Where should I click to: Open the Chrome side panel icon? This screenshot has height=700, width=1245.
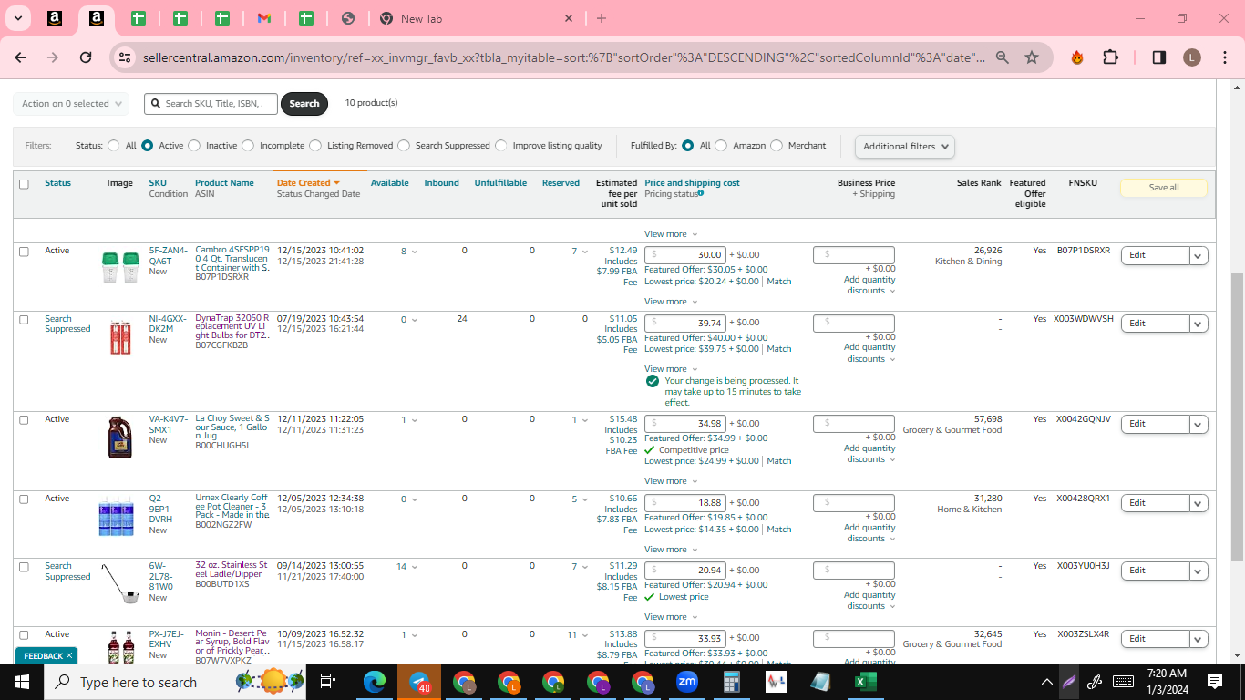click(x=1158, y=57)
